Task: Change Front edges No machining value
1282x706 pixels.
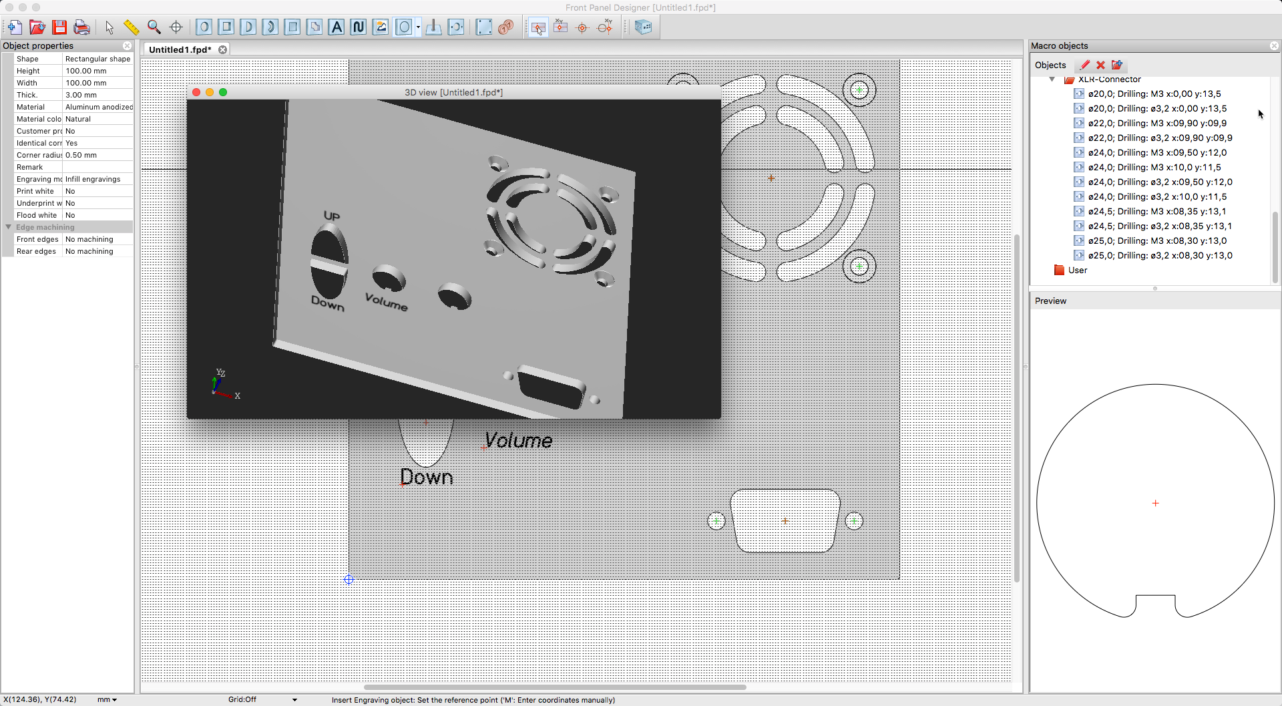Action: [x=98, y=239]
